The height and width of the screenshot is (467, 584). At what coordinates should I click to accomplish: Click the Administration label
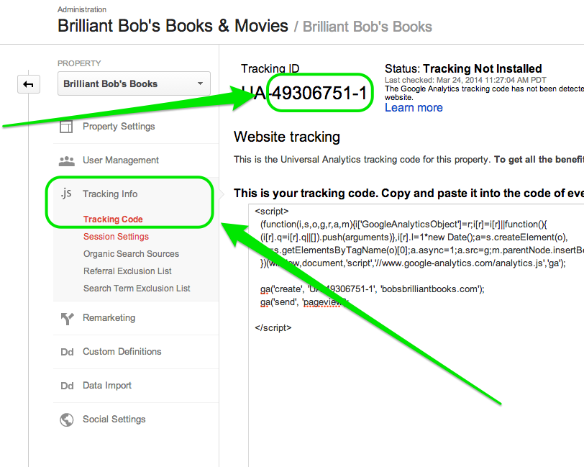pos(82,9)
